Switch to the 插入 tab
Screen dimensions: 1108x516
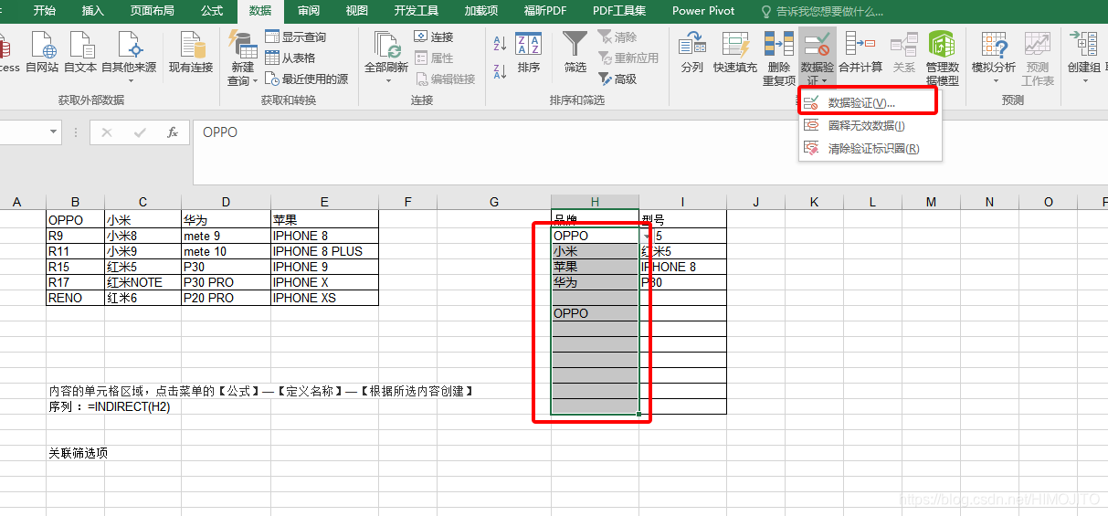92,11
